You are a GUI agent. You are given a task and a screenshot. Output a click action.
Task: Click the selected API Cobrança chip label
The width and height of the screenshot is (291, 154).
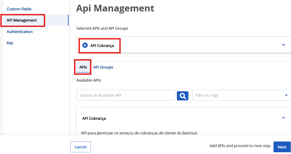[102, 45]
